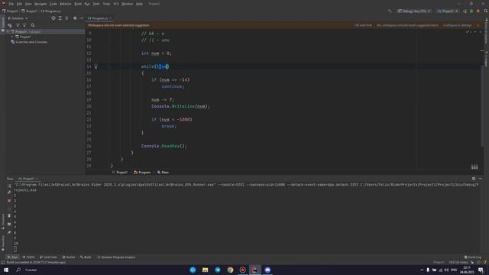This screenshot has height=275, width=489.
Task: Click the Windows Start button
Action: [6, 270]
